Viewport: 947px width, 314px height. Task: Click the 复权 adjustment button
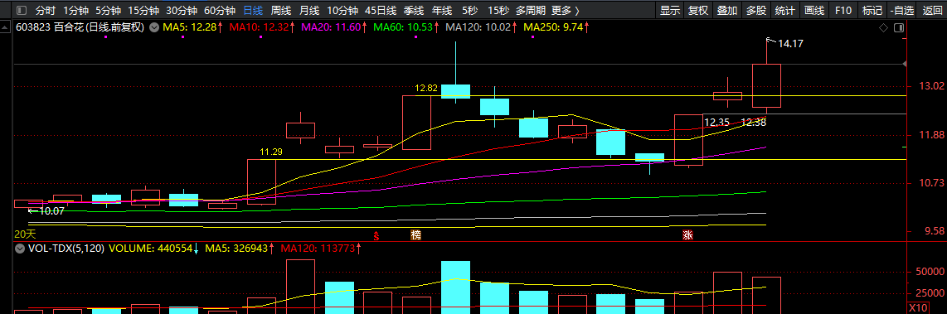(698, 10)
